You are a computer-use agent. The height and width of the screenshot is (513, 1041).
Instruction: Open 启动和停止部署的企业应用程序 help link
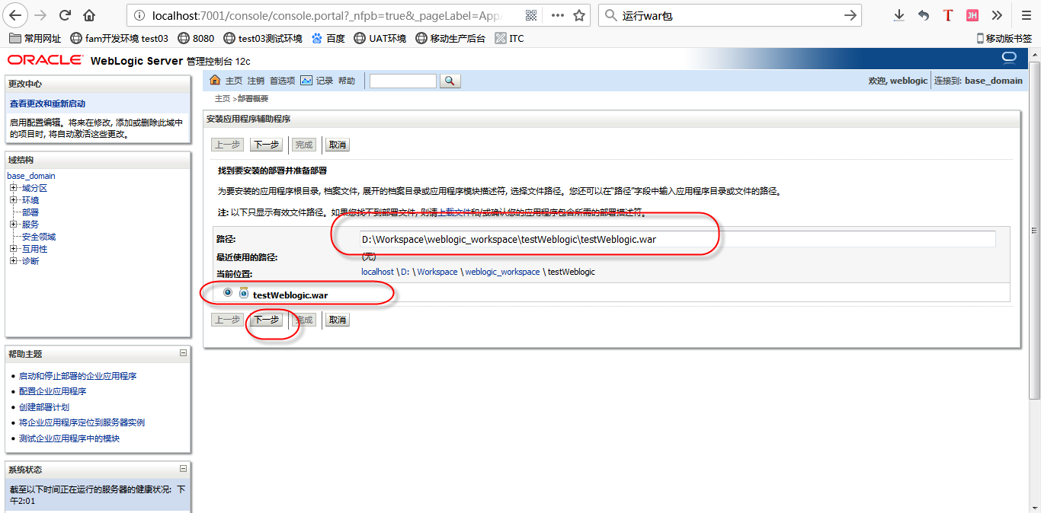coord(78,376)
